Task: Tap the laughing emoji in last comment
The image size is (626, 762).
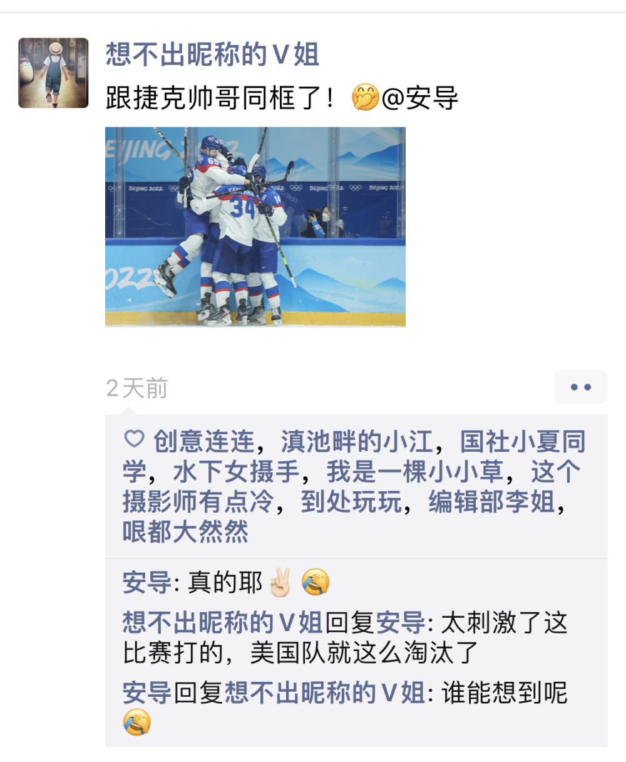Action: 137,722
